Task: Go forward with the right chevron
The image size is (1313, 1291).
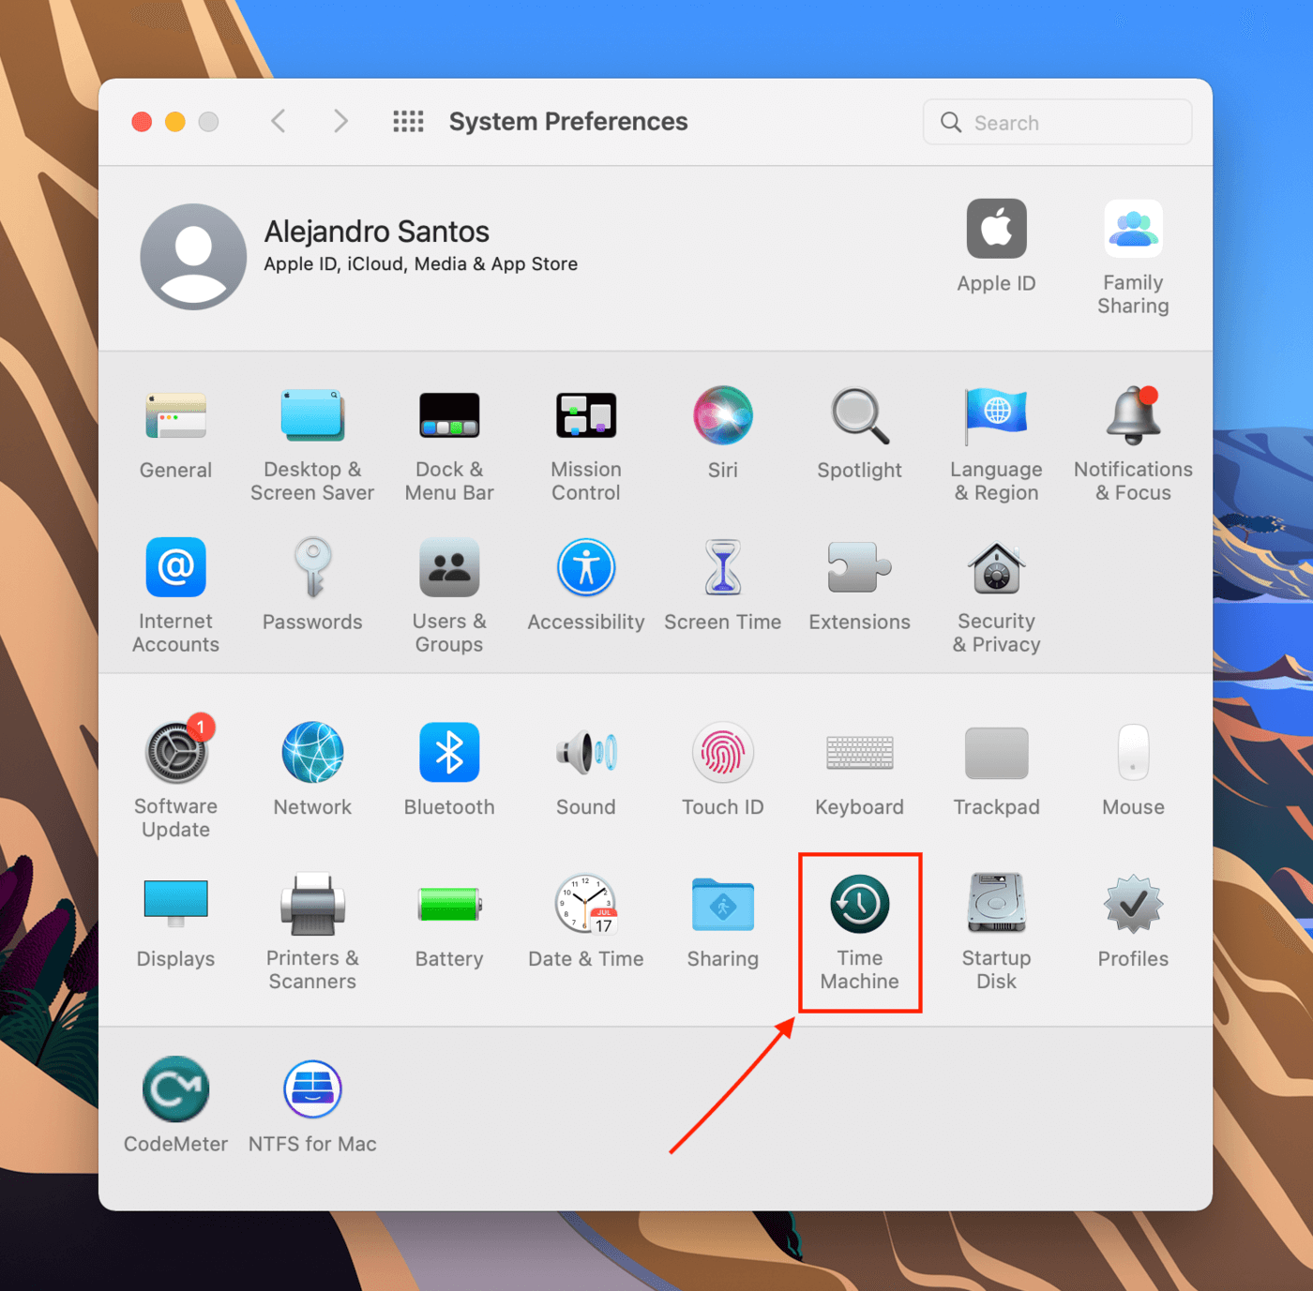Action: (x=340, y=121)
